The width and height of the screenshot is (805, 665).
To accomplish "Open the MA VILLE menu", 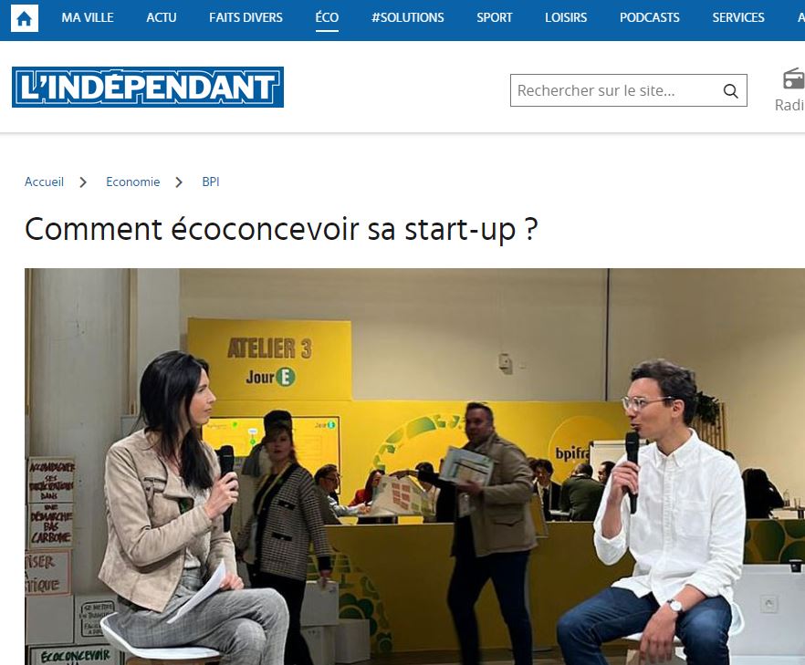I will coord(88,18).
